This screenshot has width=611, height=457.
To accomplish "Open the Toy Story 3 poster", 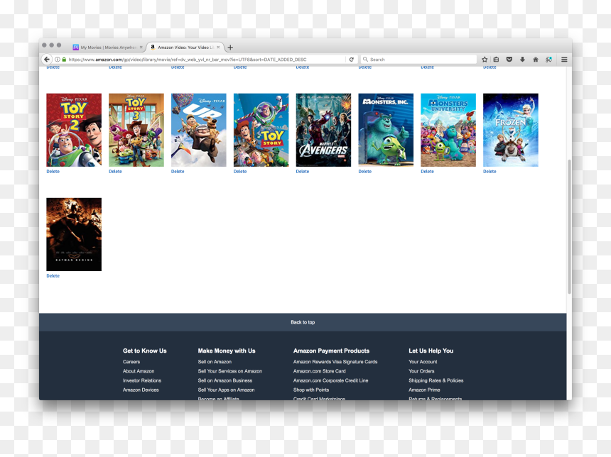I will 136,130.
